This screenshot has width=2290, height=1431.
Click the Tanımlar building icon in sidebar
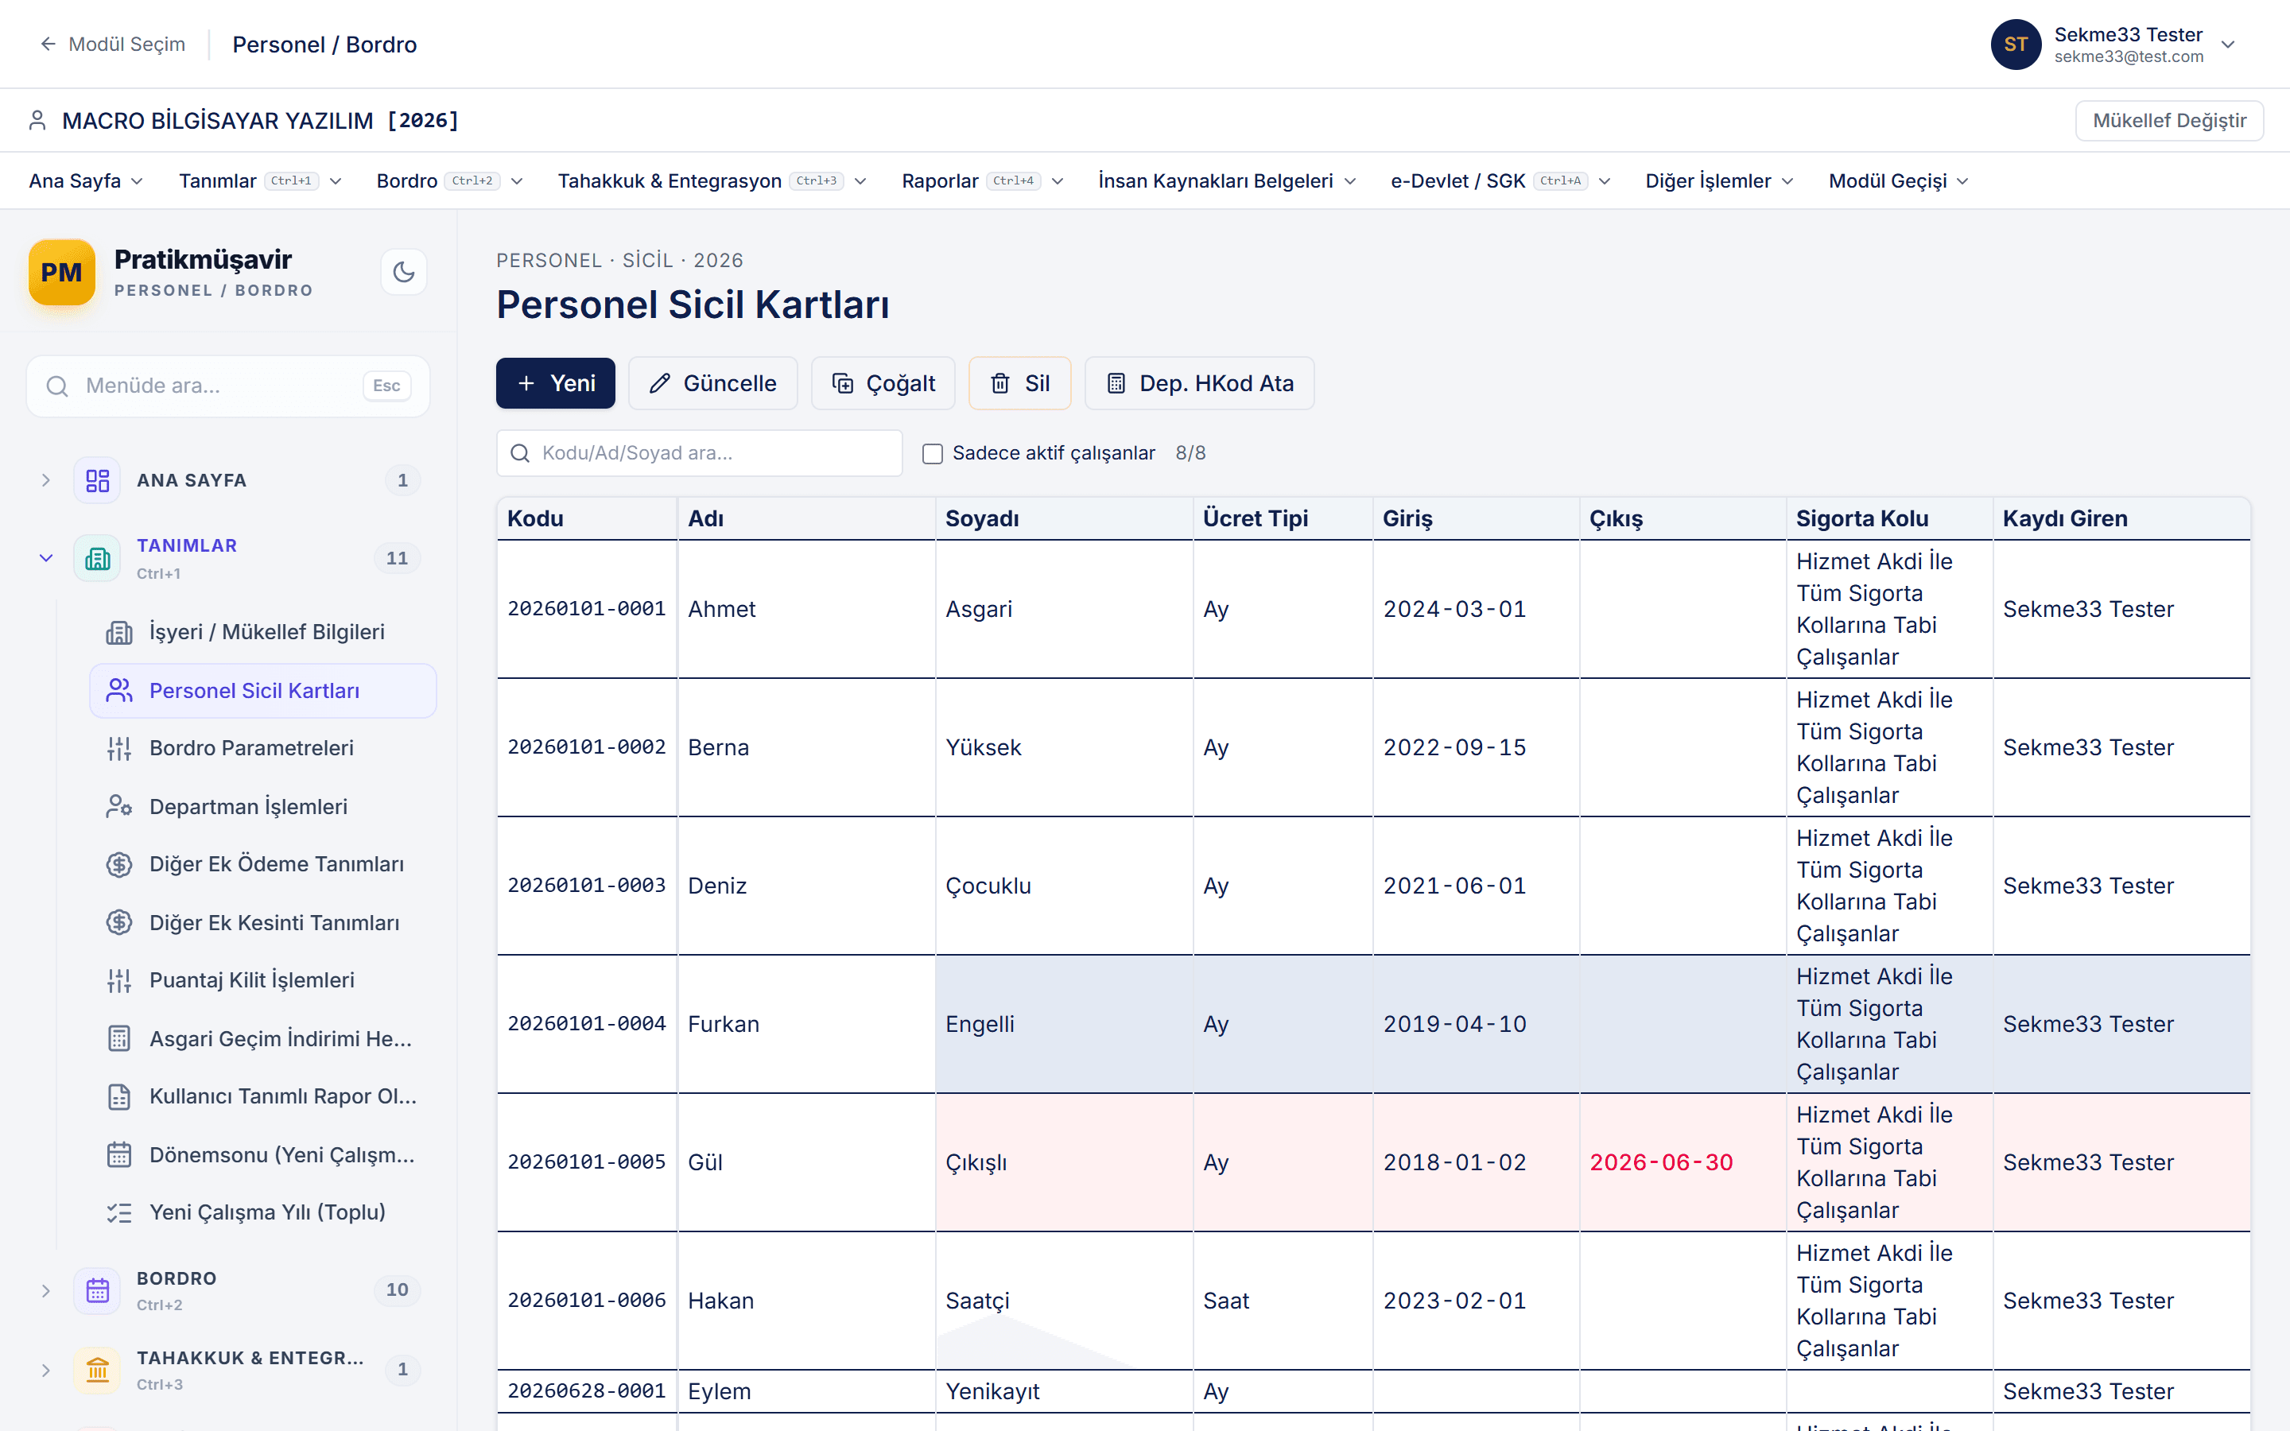click(98, 558)
